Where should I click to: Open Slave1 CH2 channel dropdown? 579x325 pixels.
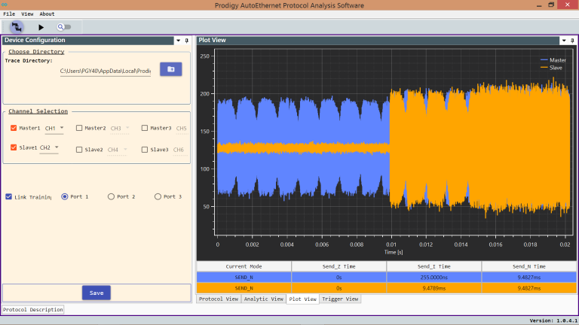49,147
